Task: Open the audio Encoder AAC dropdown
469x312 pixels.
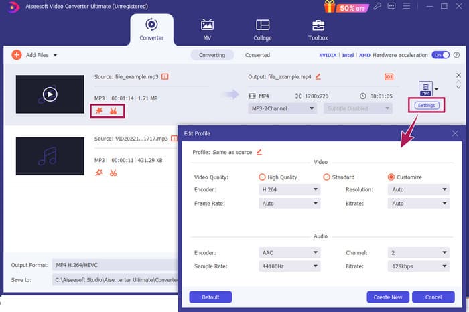Action: click(289, 253)
